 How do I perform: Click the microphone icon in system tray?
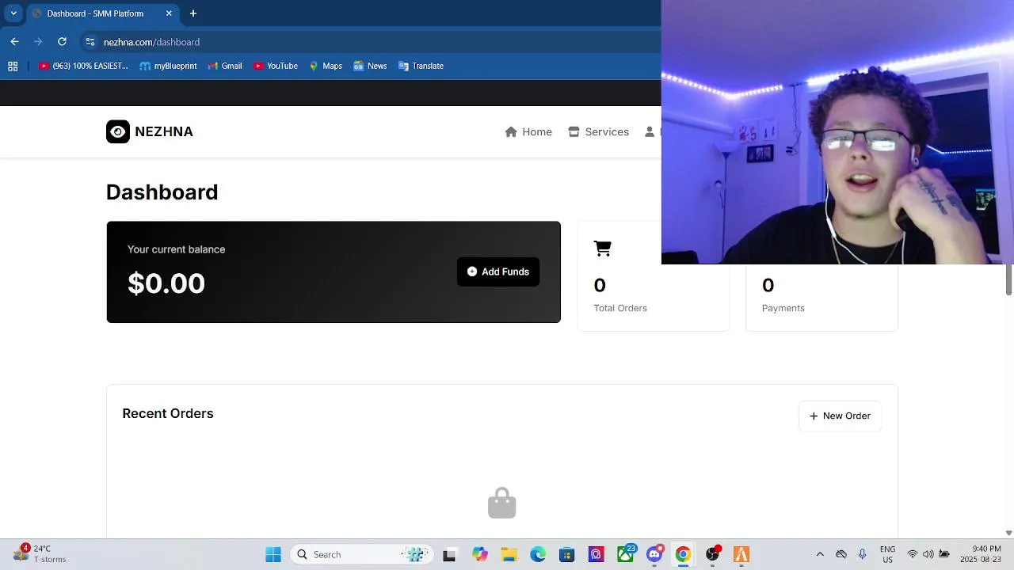coord(863,554)
